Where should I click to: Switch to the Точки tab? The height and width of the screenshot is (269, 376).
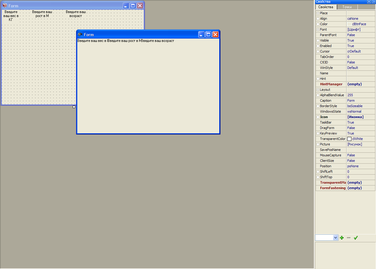point(347,7)
